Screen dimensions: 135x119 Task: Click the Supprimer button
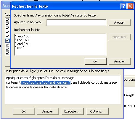click(x=120, y=37)
